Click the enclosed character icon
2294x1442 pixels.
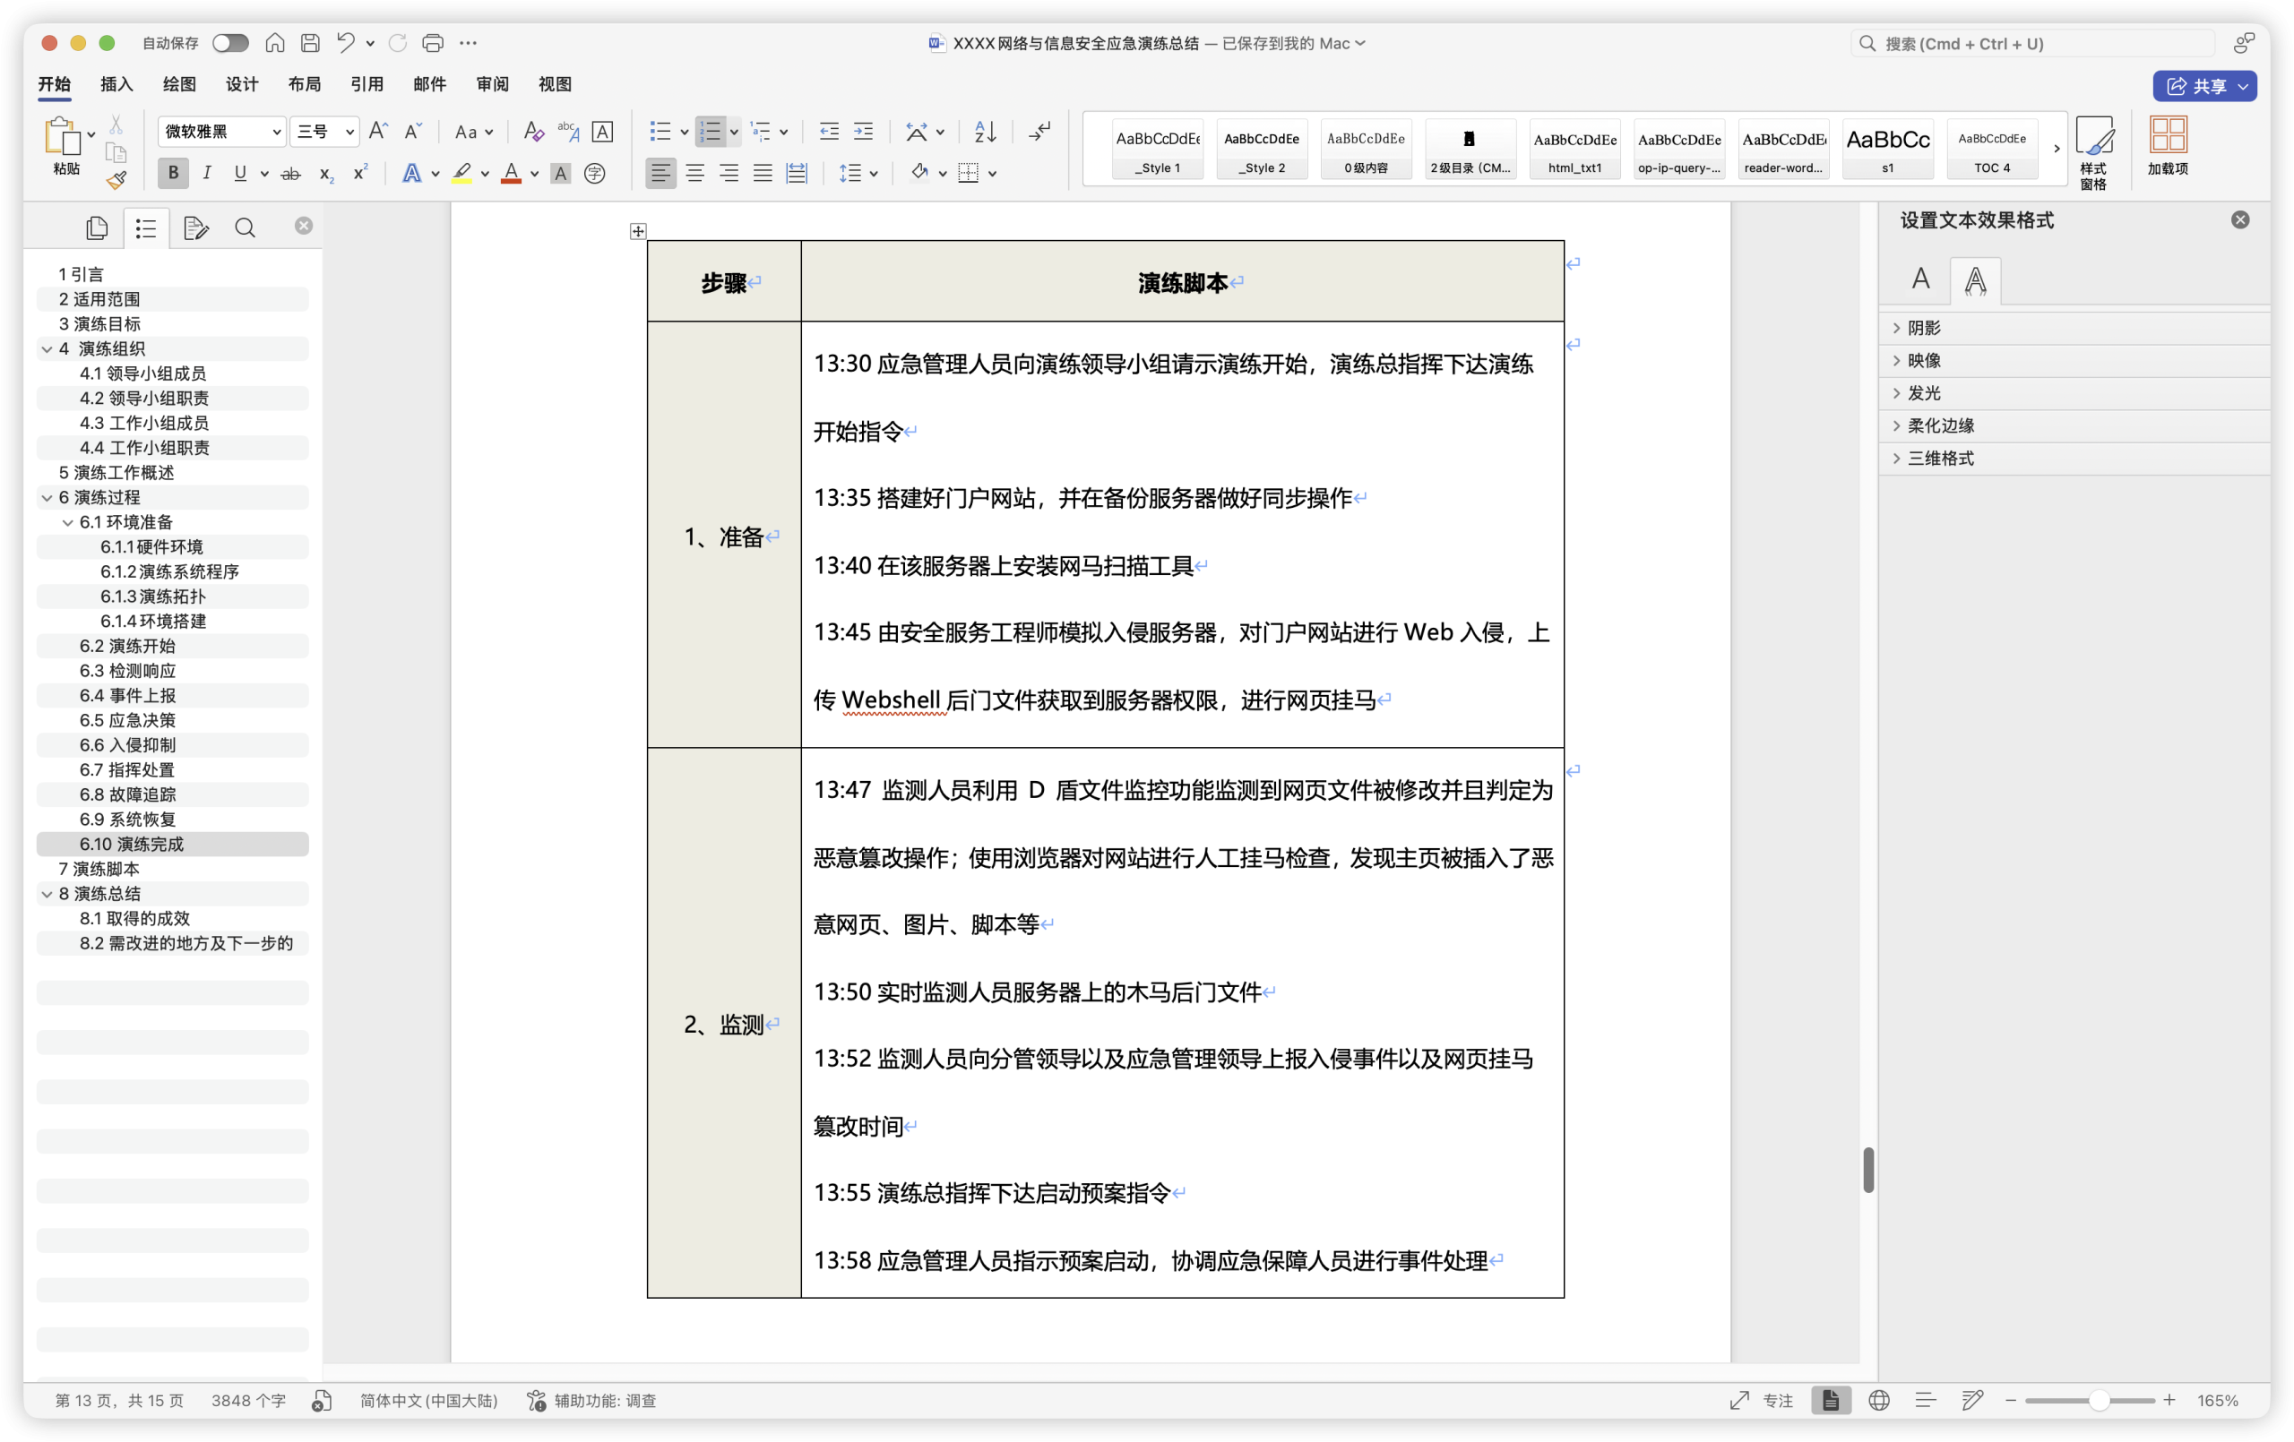(x=594, y=174)
